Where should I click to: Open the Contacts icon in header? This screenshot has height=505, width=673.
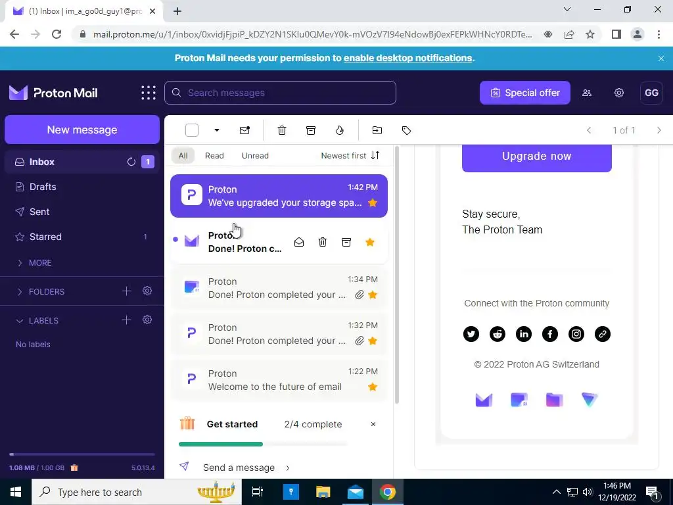click(587, 93)
